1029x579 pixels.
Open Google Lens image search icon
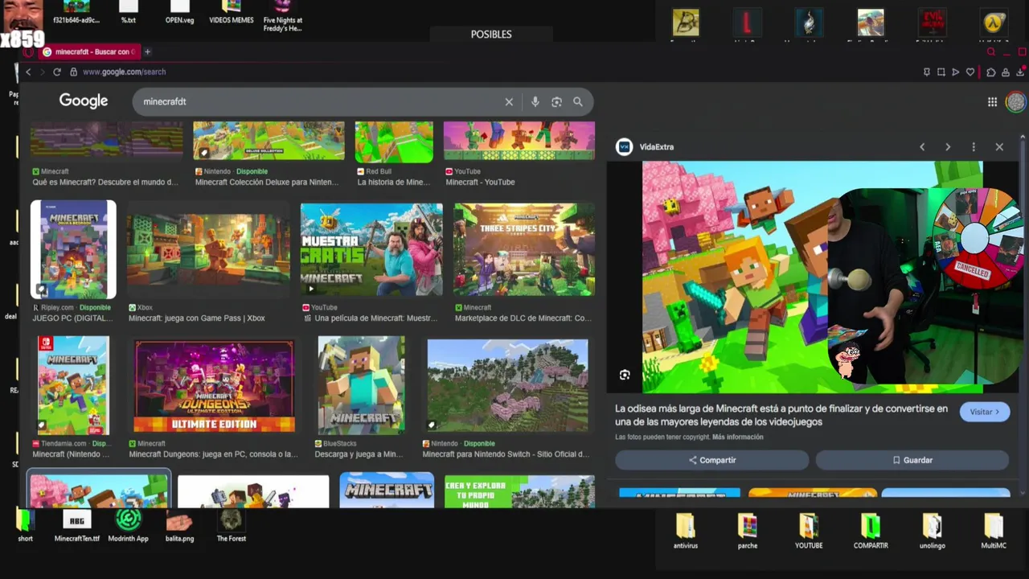tap(556, 102)
